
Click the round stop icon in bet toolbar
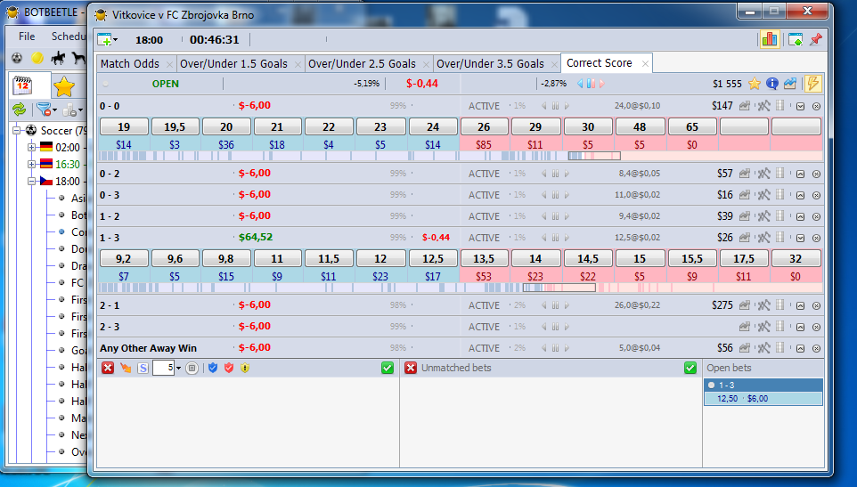(x=192, y=368)
